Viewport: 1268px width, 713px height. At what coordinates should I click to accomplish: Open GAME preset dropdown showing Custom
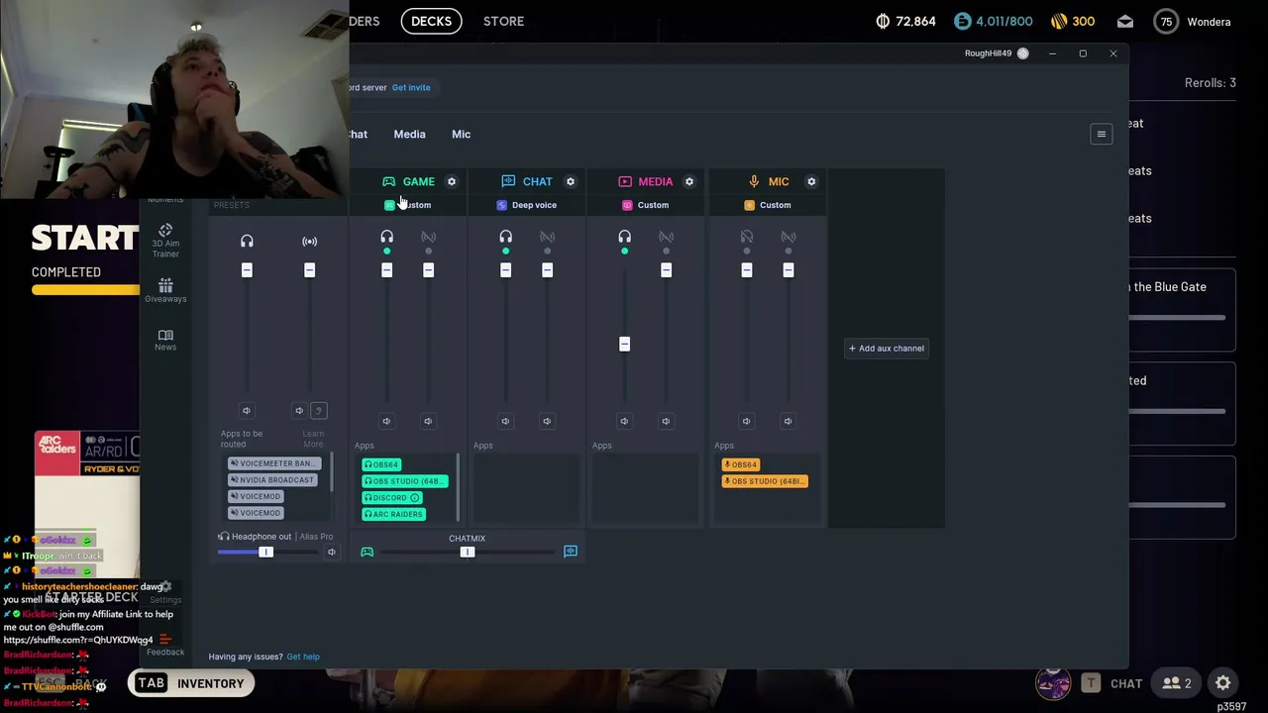tap(409, 205)
